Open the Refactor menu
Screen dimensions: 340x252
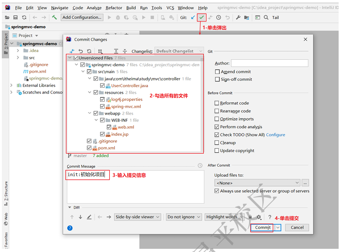(x=114, y=8)
